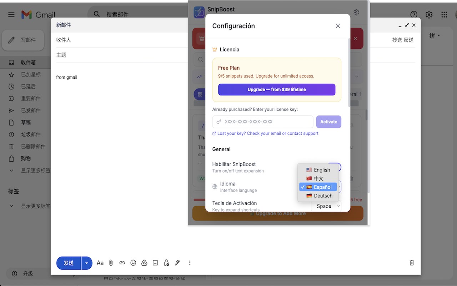Viewport: 457px width, 286px height.
Task: Click Upgrade — from $39 lifetime button
Action: (277, 89)
